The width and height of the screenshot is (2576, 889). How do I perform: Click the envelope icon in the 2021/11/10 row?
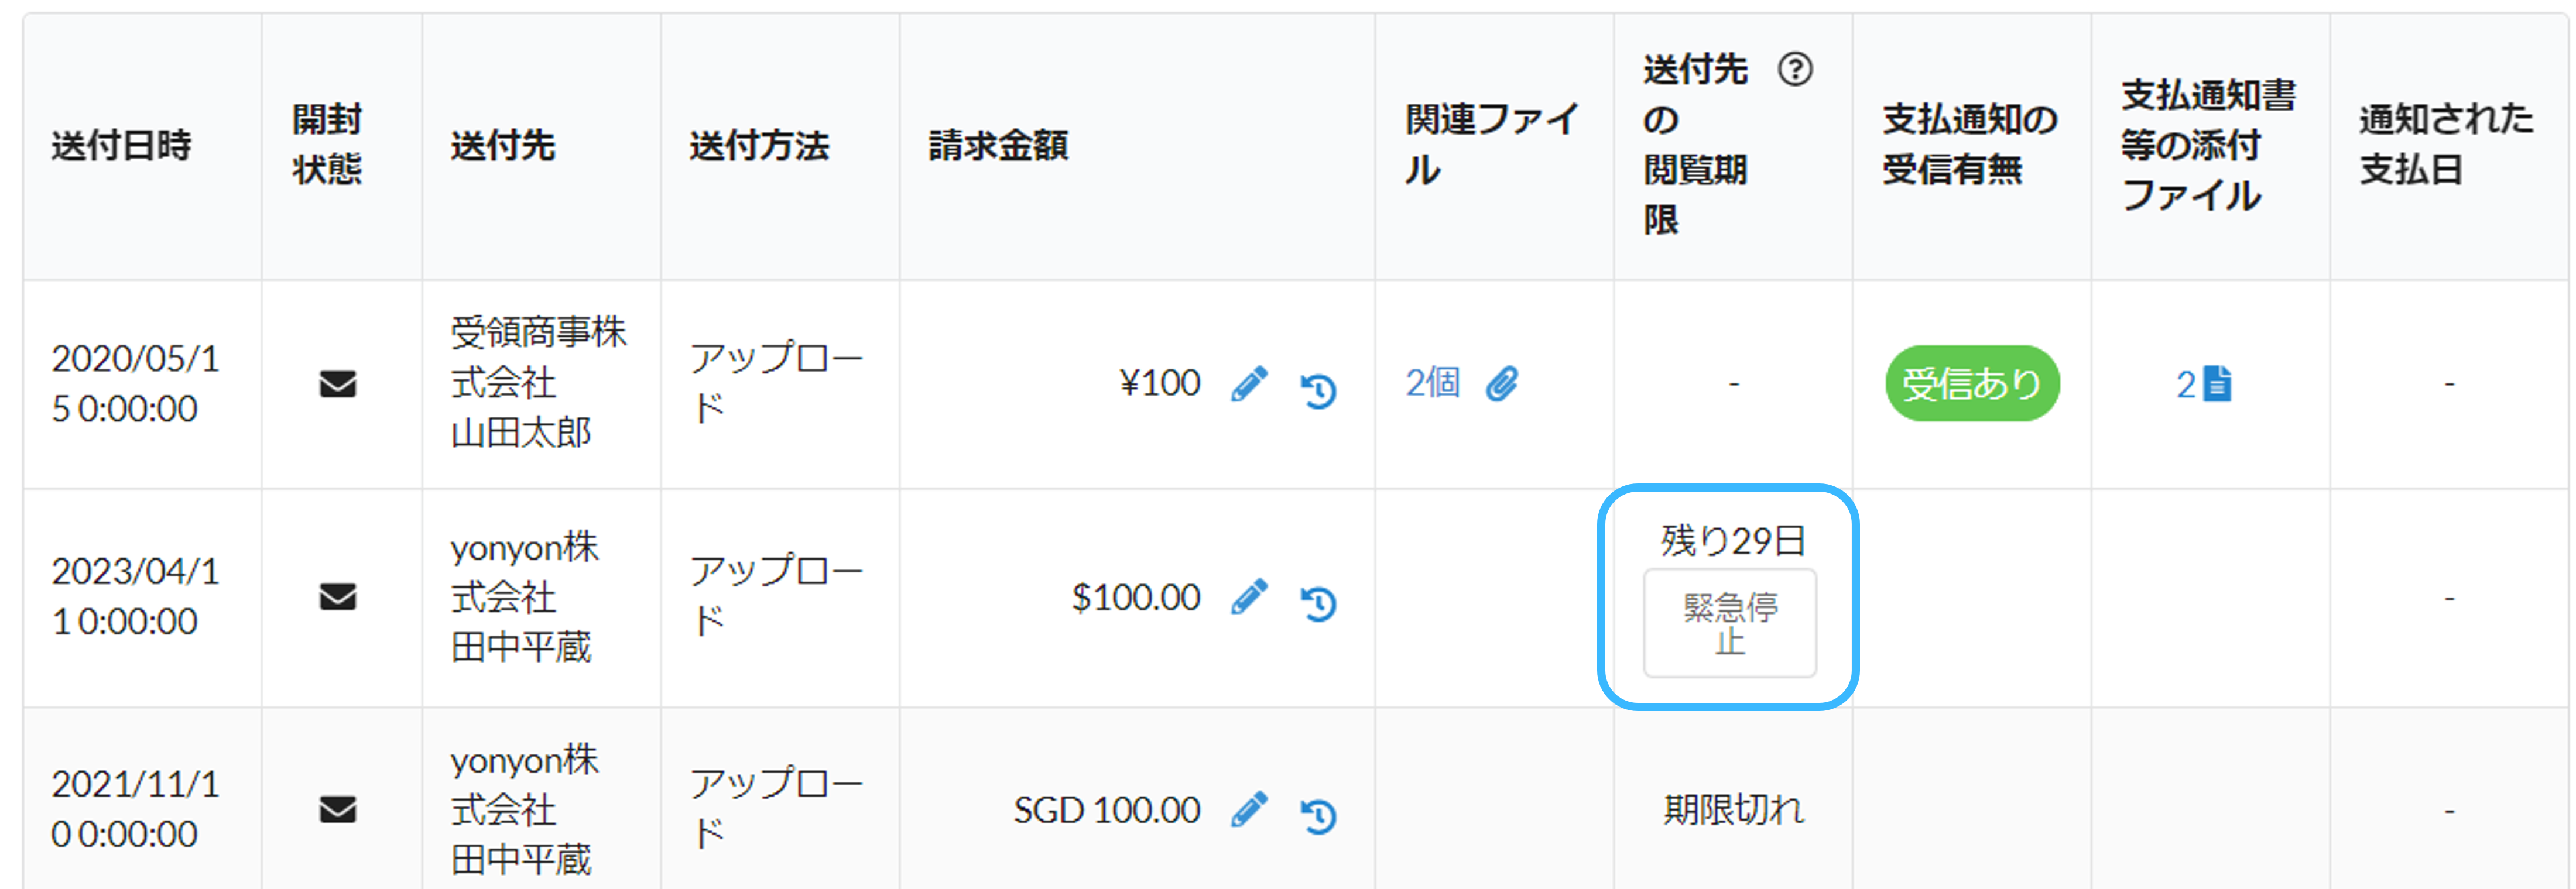click(x=338, y=810)
